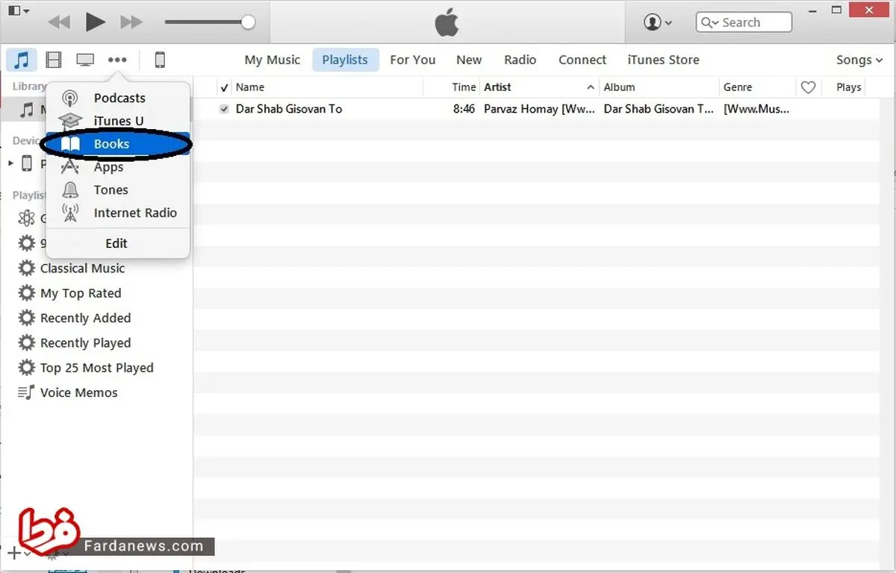Toggle the Artist column sort arrow
Screen dimensions: 896x573
(591, 87)
